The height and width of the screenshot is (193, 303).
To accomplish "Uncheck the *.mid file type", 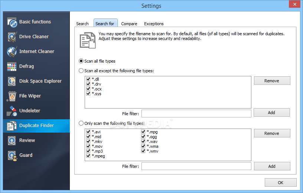I will [x=88, y=136].
